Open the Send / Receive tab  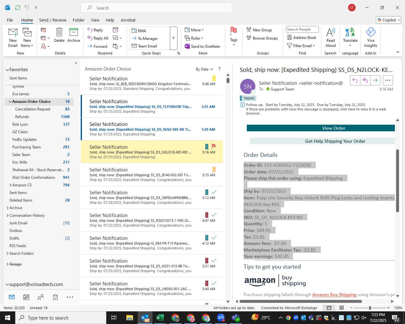pyautogui.click(x=53, y=20)
